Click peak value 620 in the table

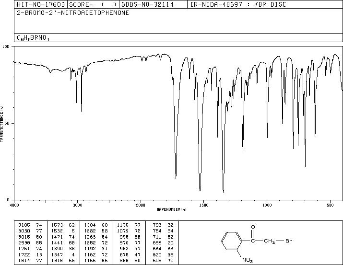(157, 254)
